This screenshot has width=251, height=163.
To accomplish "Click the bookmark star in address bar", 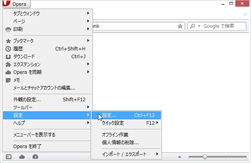I will (180, 26).
